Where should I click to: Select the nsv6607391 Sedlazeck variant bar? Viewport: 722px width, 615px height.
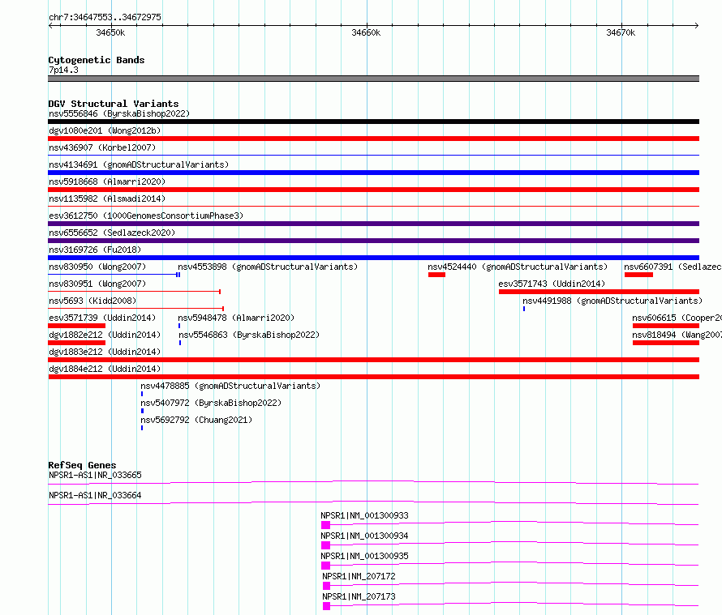coord(638,275)
